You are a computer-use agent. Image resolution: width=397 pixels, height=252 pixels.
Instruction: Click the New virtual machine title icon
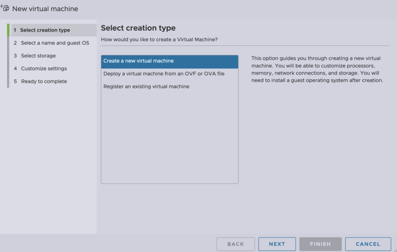pyautogui.click(x=5, y=8)
